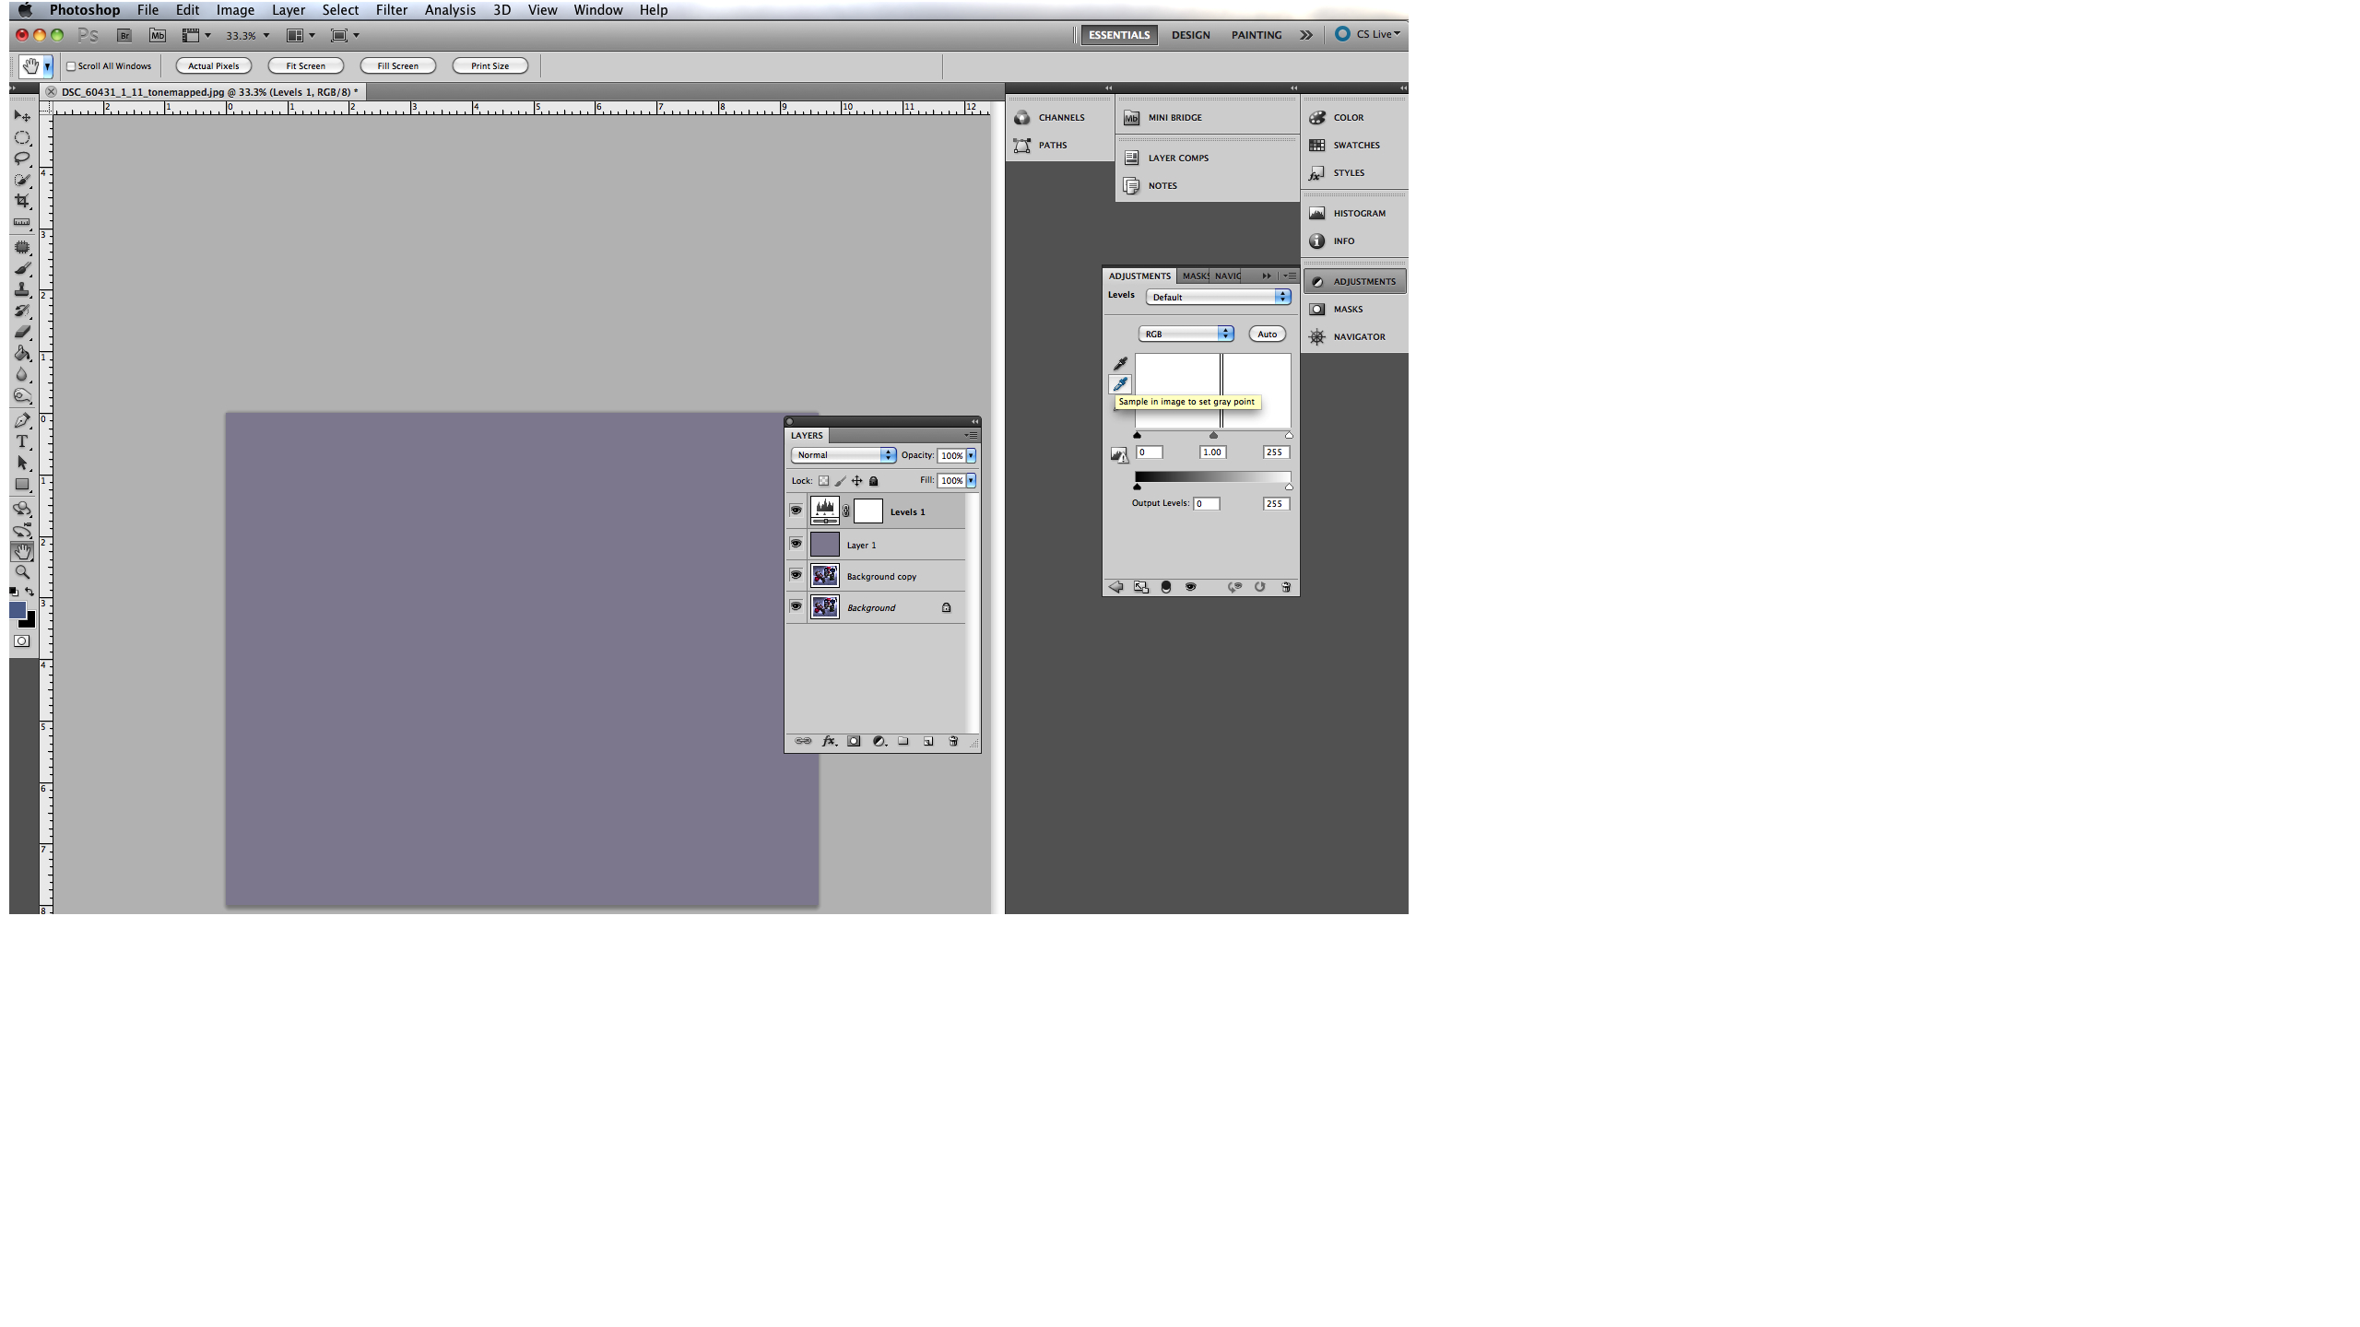Enable Scroll All Windows
Screen dimensions: 2360x1327
(x=72, y=65)
